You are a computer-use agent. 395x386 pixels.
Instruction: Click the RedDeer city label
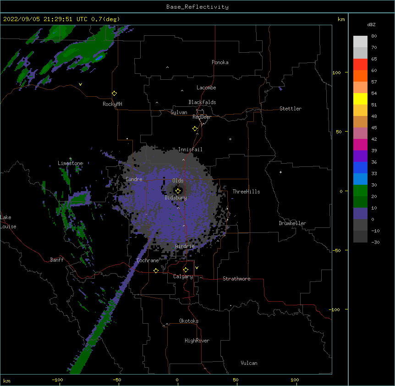click(202, 117)
